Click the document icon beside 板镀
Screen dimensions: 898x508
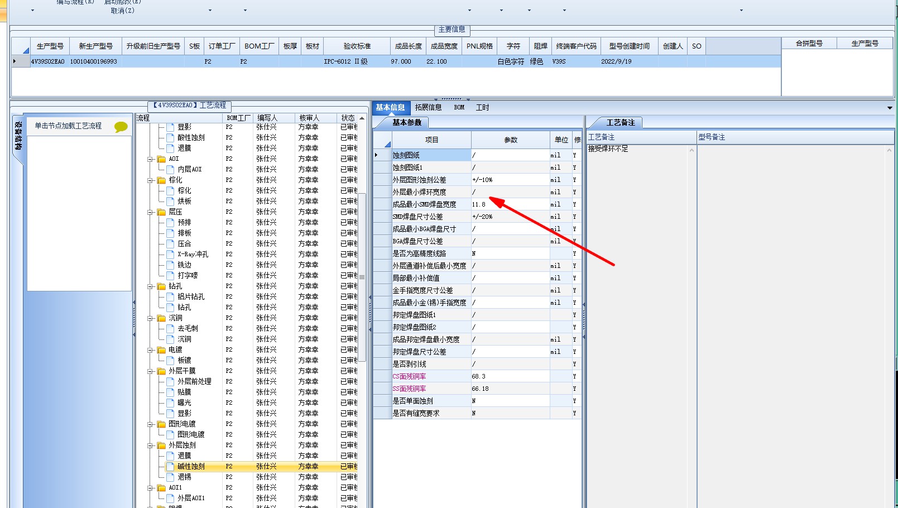click(x=171, y=360)
